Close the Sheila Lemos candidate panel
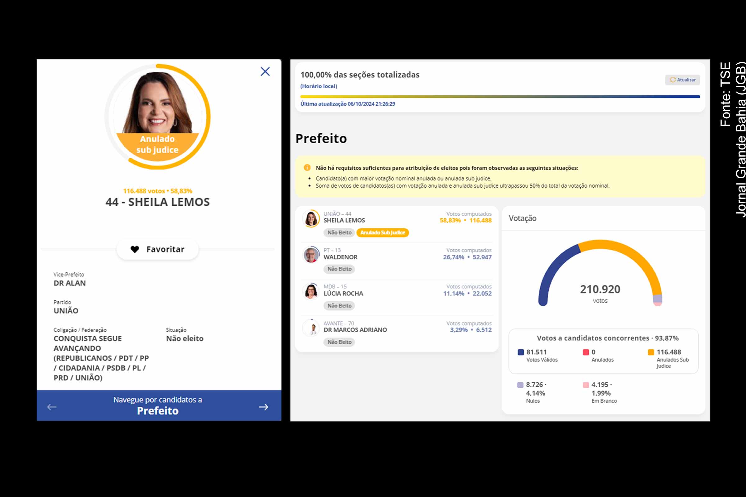Screen dimensions: 746x497 point(265,72)
